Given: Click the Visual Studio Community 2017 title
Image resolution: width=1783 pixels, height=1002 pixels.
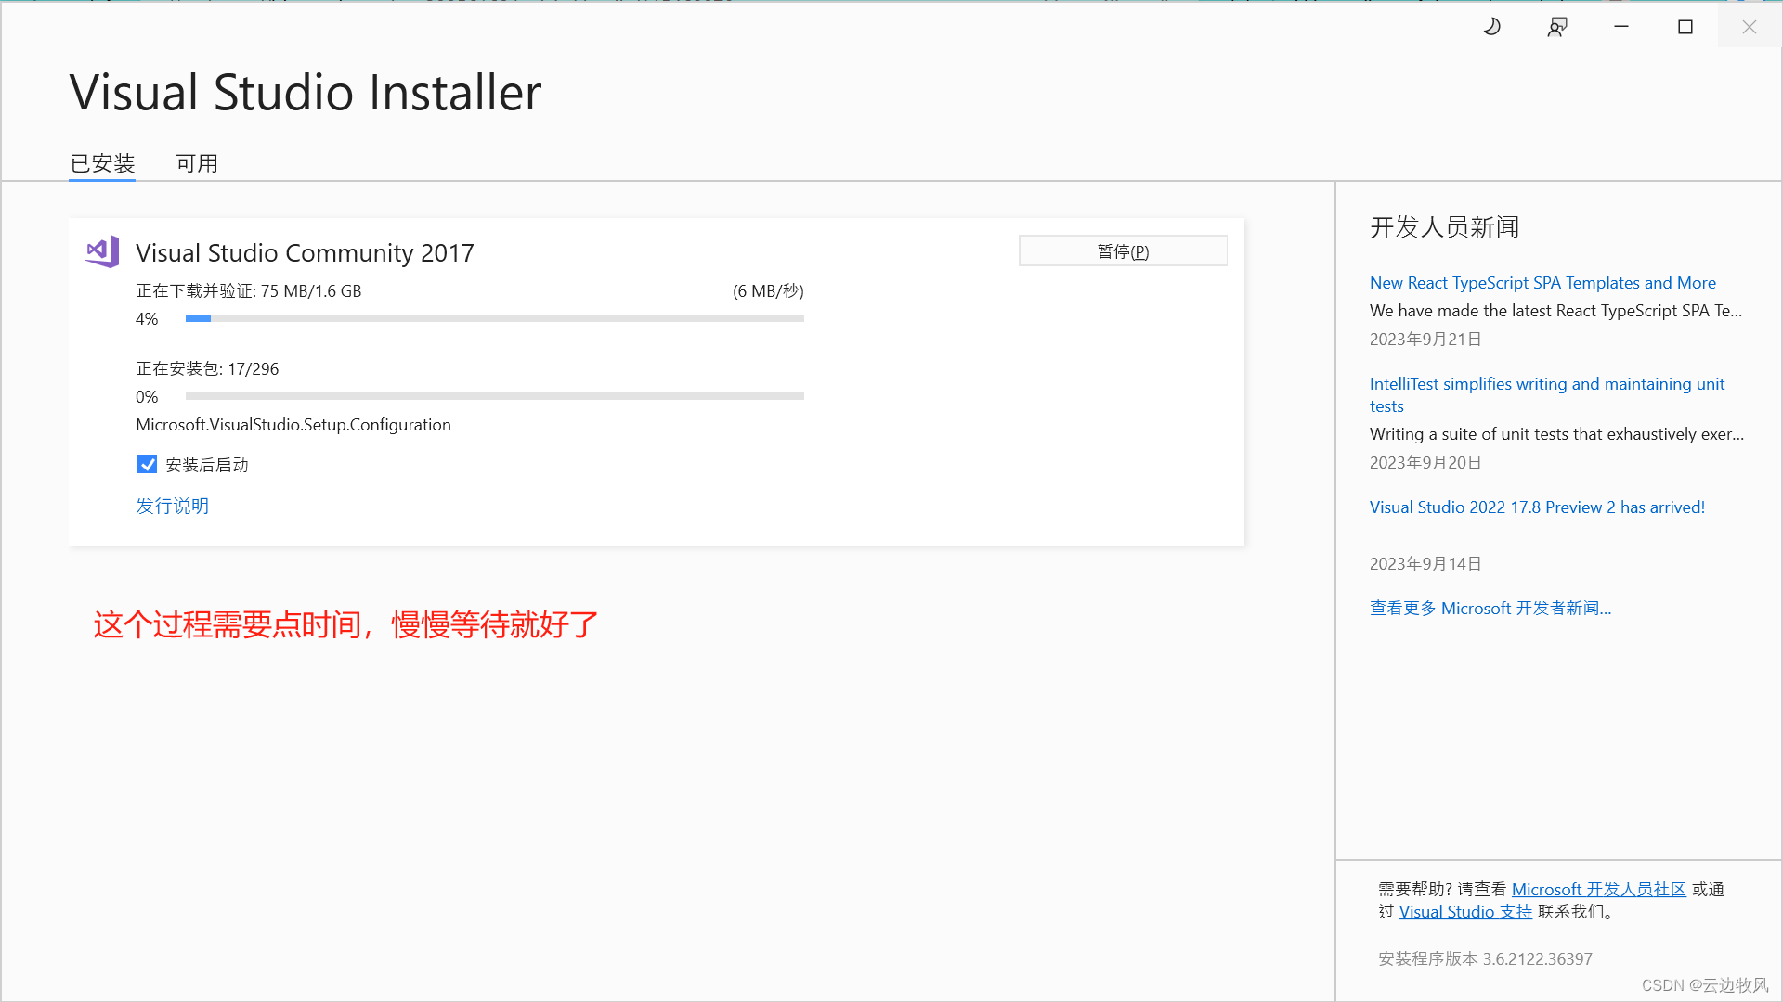Looking at the screenshot, I should click(x=305, y=253).
